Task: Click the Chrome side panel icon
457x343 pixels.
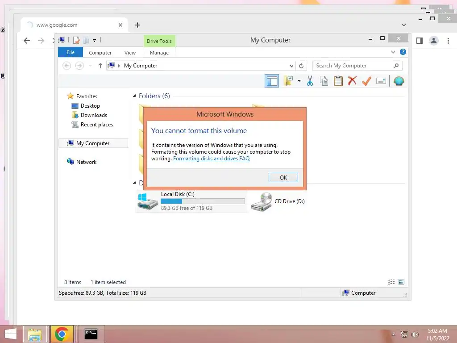Action: [420, 41]
